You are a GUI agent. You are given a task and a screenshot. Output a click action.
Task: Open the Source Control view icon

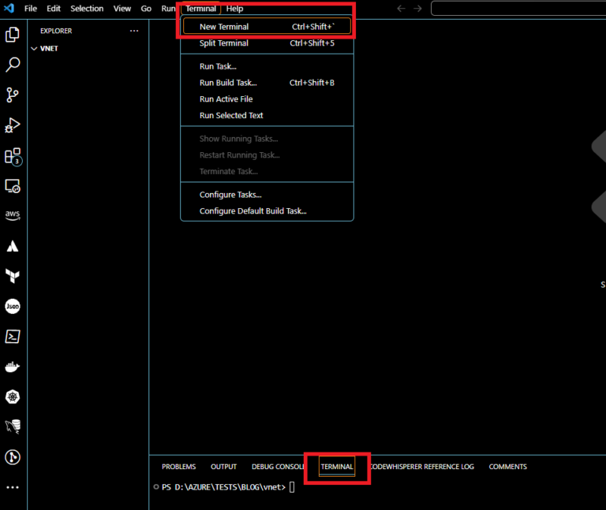[13, 95]
